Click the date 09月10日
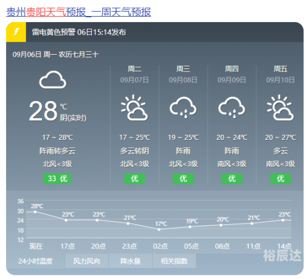This screenshot has width=308, height=279. click(x=280, y=80)
